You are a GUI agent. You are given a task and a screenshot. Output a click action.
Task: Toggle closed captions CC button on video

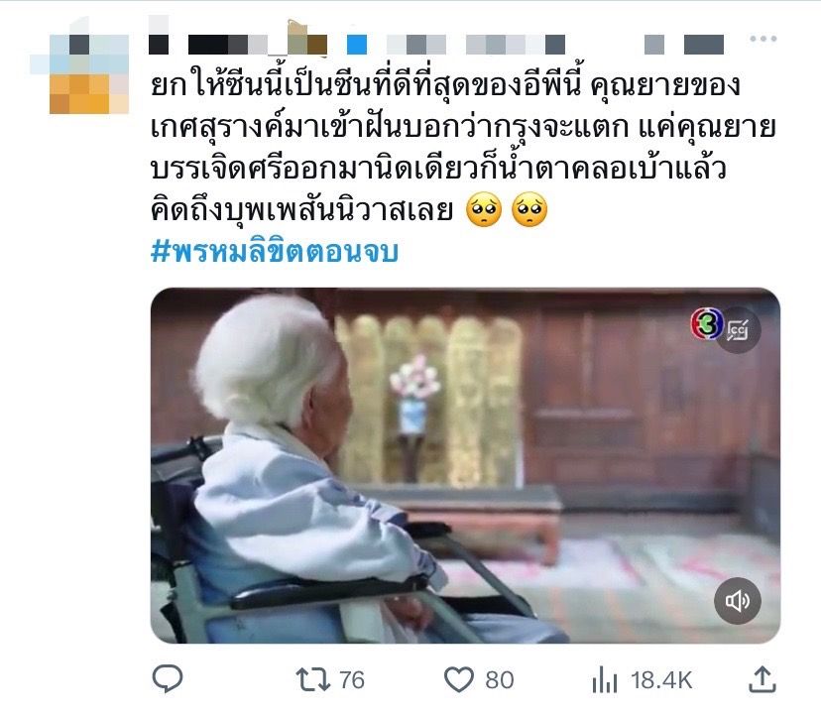738,330
